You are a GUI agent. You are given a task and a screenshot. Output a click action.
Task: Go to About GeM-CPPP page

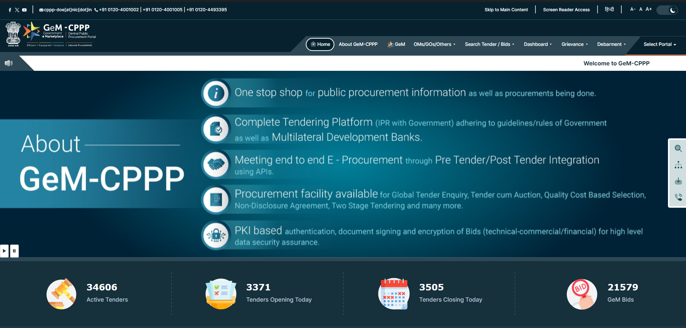358,44
